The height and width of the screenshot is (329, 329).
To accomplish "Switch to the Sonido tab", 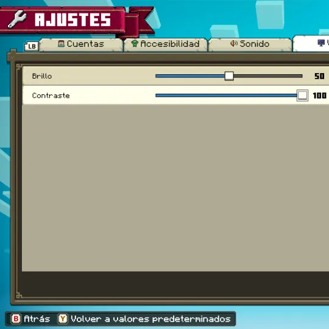I will [x=250, y=44].
